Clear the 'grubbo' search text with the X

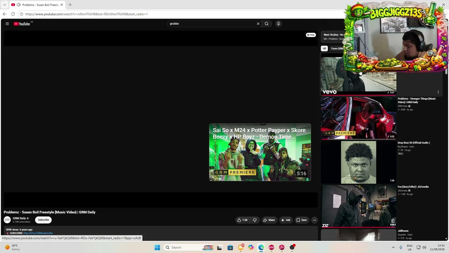click(x=258, y=24)
